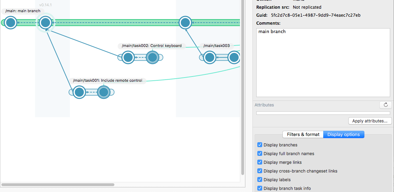The height and width of the screenshot is (192, 394).
Task: Click inside the Comments text box
Action: pos(323,62)
